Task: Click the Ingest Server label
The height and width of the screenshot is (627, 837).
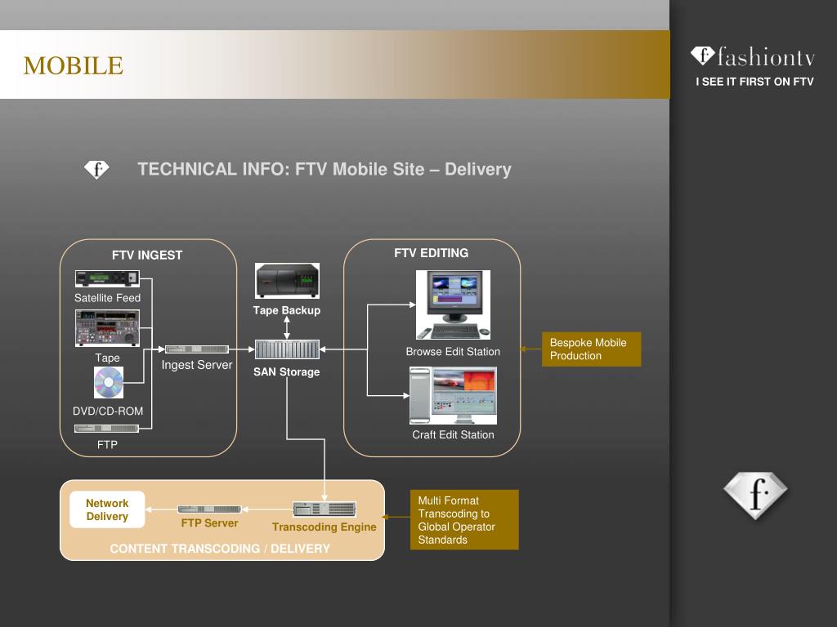Action: 197,365
